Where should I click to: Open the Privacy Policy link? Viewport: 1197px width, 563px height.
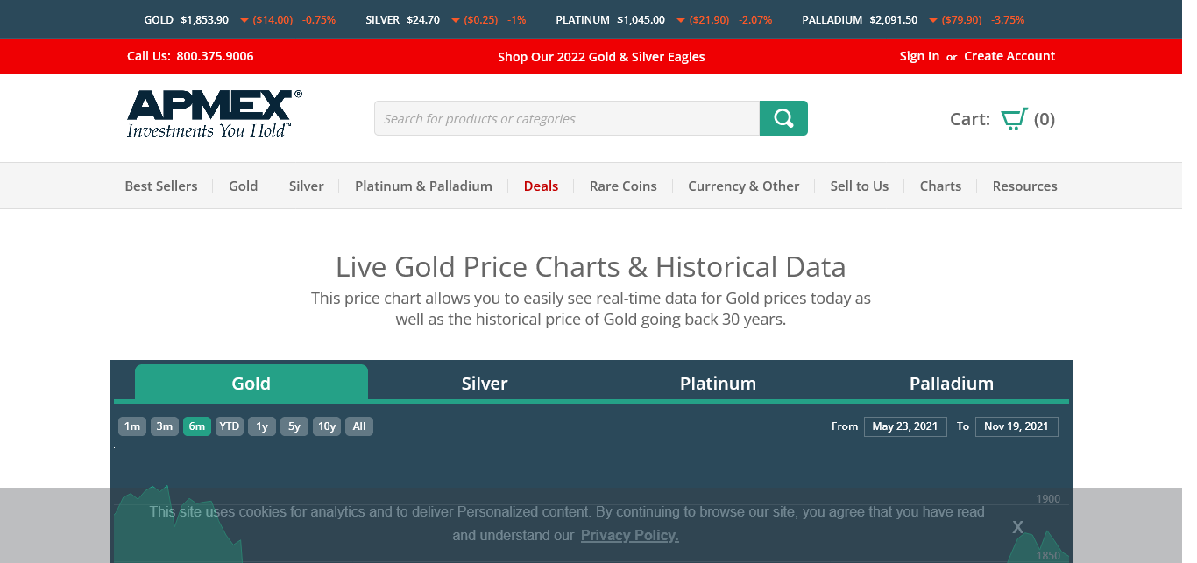[629, 535]
